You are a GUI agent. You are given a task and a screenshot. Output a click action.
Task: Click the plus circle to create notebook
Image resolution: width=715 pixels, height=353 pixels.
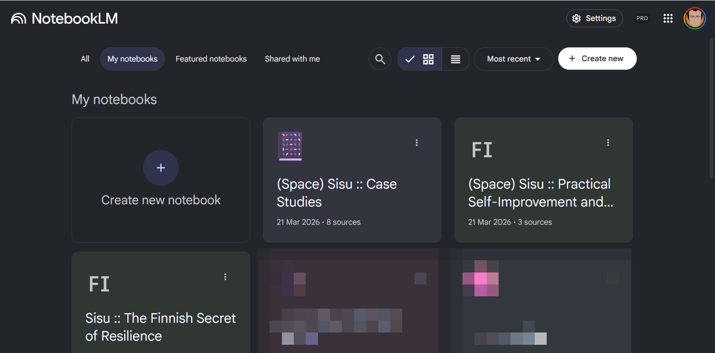[161, 168]
